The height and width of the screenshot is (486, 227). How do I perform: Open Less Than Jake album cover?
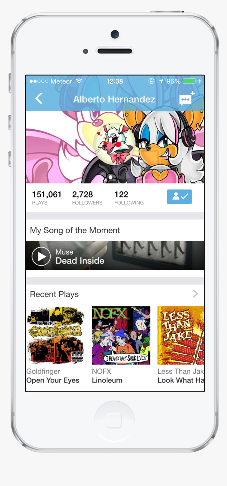click(x=181, y=335)
